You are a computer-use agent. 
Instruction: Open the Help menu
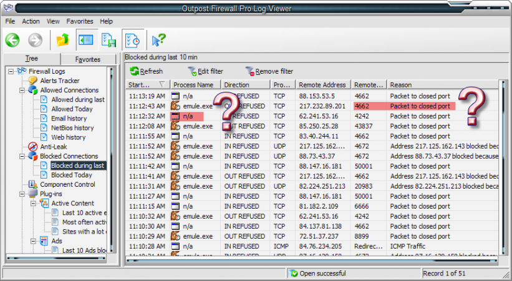(x=106, y=21)
